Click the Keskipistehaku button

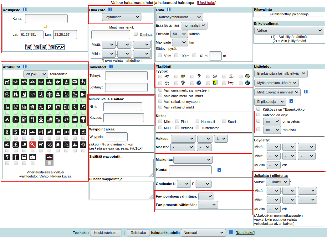106,233
